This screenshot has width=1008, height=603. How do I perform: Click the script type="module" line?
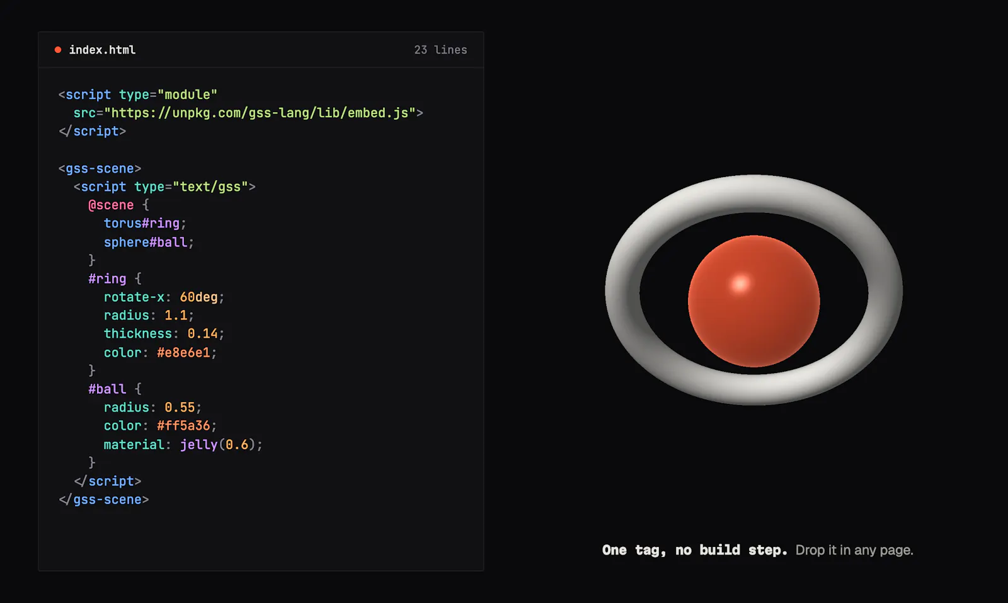click(137, 95)
